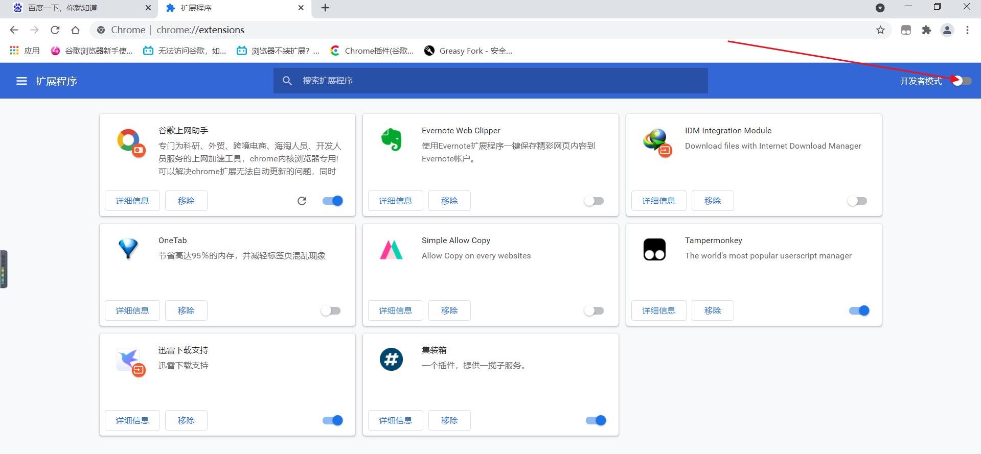Screen dimensions: 981x454
Task: Go forward to next page
Action: [x=34, y=30]
